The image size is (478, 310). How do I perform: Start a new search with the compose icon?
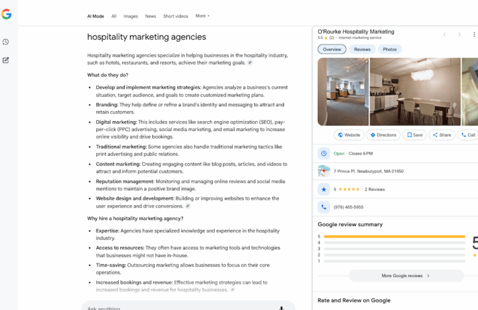(6, 60)
